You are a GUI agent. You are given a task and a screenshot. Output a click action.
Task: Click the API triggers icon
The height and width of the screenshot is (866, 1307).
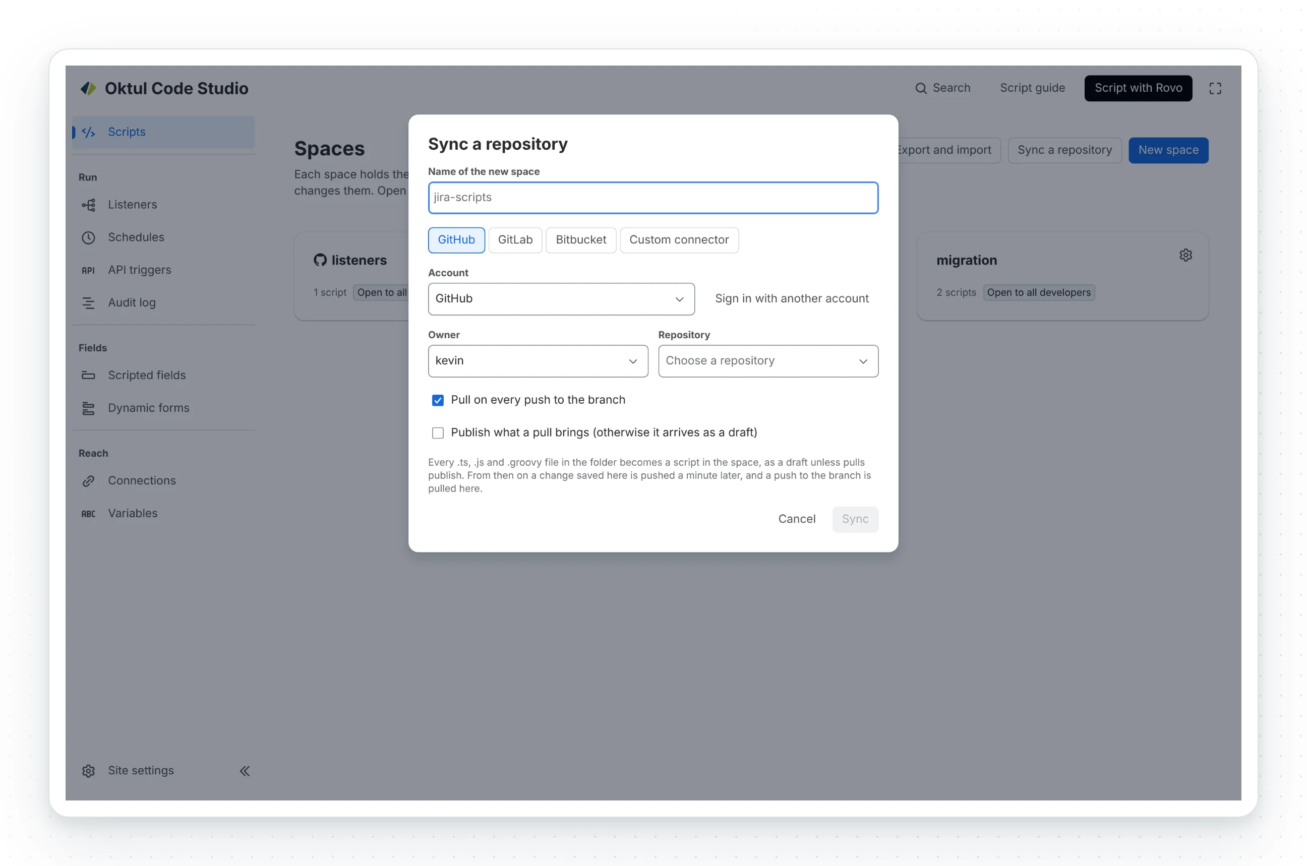pyautogui.click(x=88, y=270)
